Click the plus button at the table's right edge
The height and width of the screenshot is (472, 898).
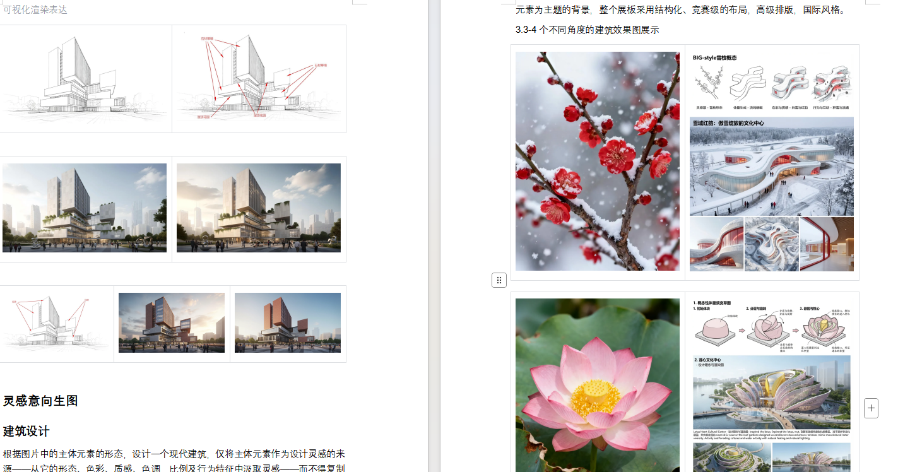(871, 408)
